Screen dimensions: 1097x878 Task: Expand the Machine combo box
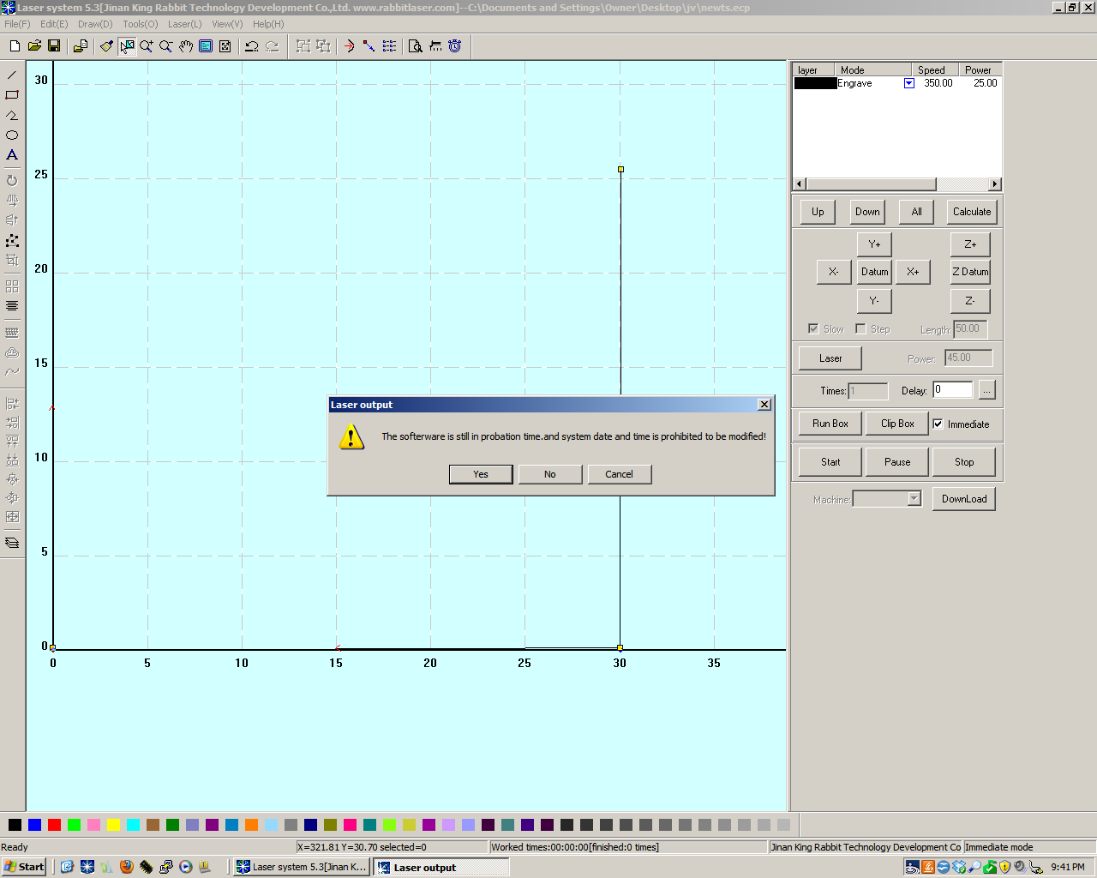tap(914, 499)
